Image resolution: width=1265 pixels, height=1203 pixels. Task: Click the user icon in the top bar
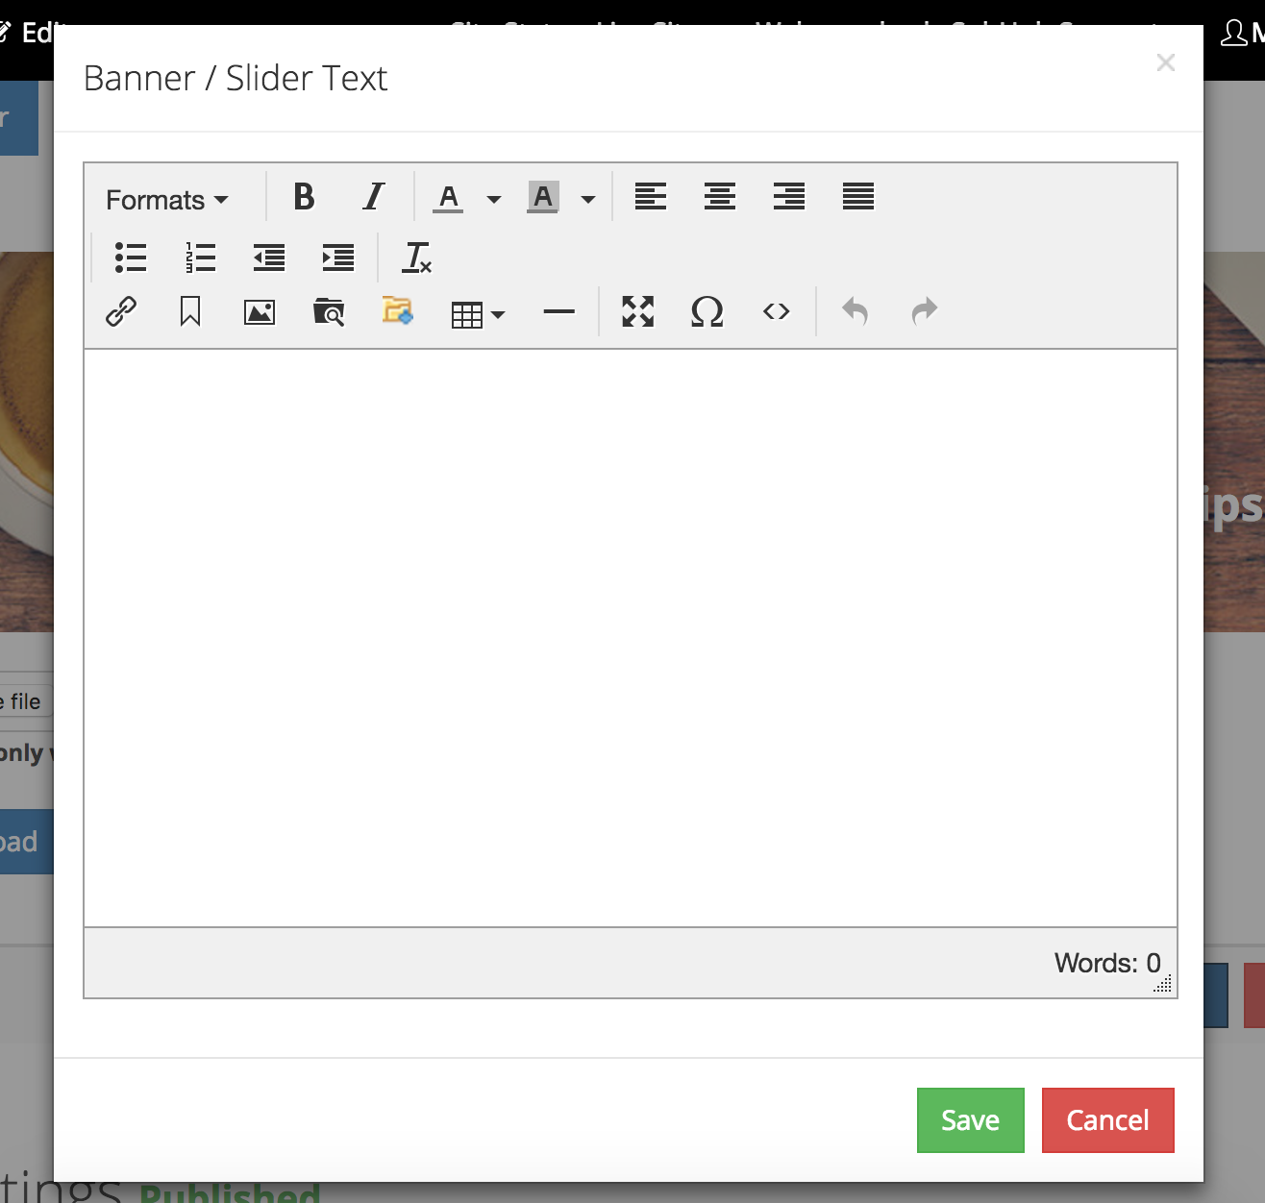[1233, 33]
